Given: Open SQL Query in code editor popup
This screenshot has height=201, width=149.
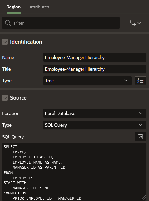Looking at the screenshot, I should point(141,137).
